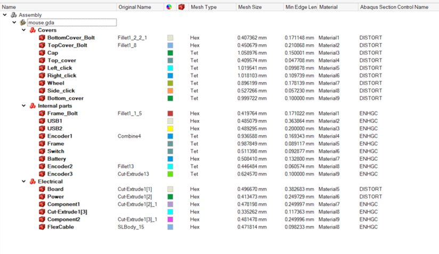Click the color wheel column header icon

pos(169,7)
